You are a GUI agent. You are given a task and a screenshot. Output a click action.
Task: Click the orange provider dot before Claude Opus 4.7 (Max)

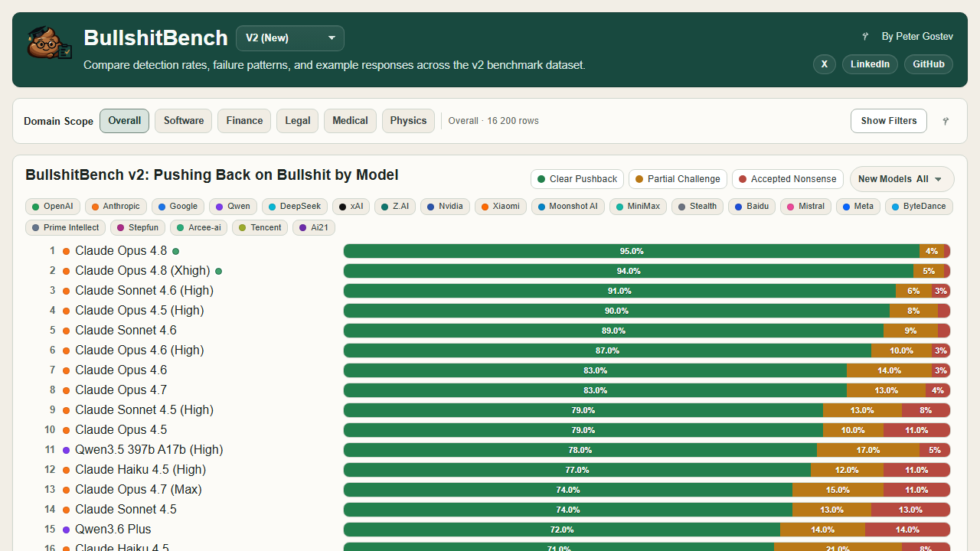tap(66, 490)
